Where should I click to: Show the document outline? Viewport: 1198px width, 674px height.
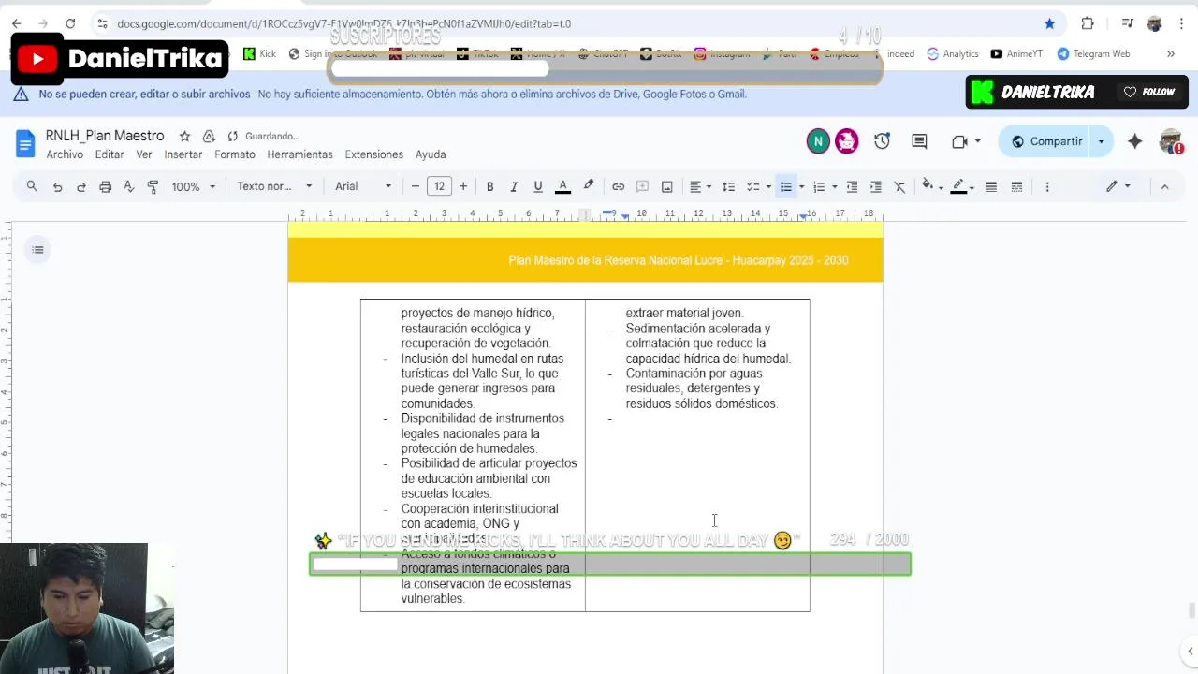coord(37,250)
